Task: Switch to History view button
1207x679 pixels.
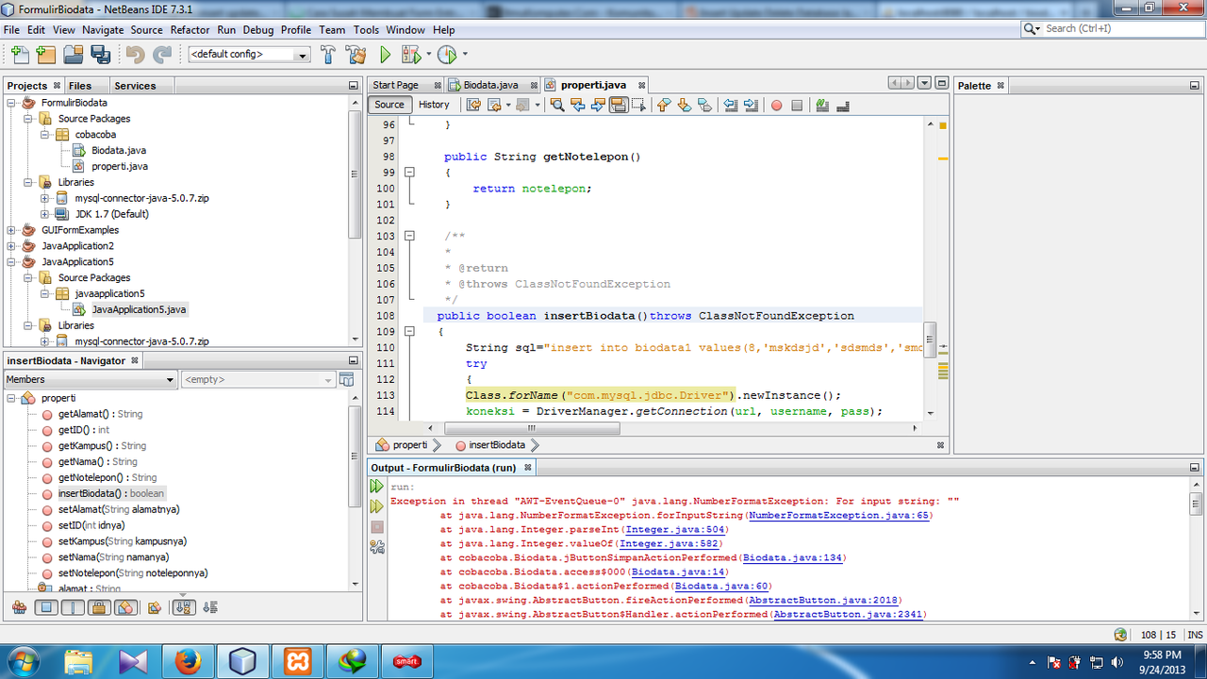Action: [x=434, y=105]
